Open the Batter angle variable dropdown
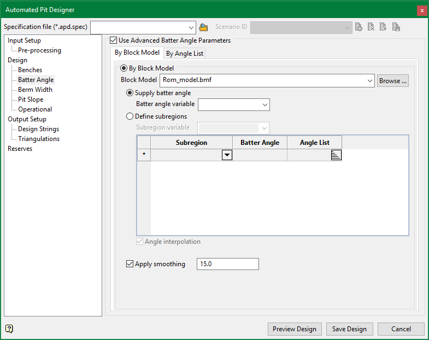The width and height of the screenshot is (429, 340). (x=265, y=104)
